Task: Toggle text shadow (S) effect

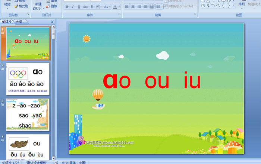Action: 92,7
